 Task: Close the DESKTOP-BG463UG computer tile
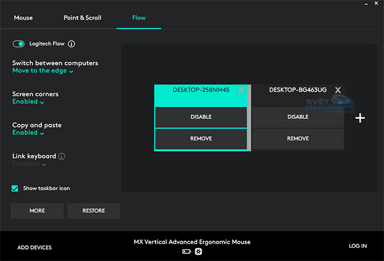coord(338,90)
